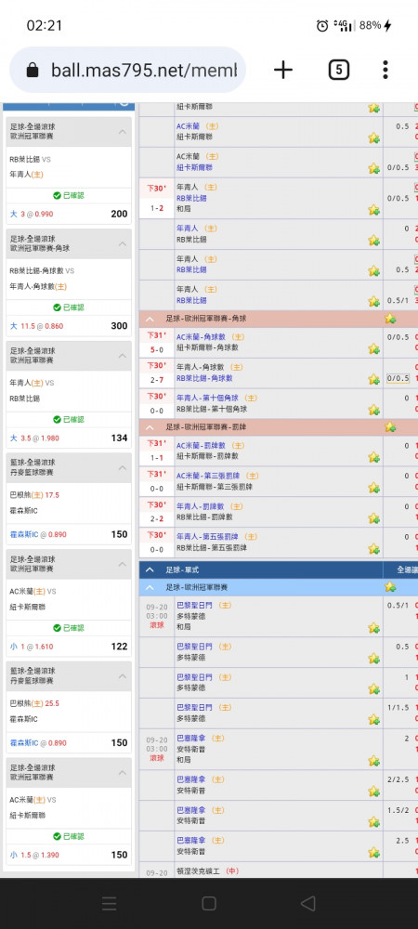
Task: Favorite the AC米蘭-第三張罰牌 row star
Action: point(373,488)
